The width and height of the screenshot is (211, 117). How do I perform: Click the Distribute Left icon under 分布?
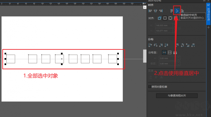150,45
